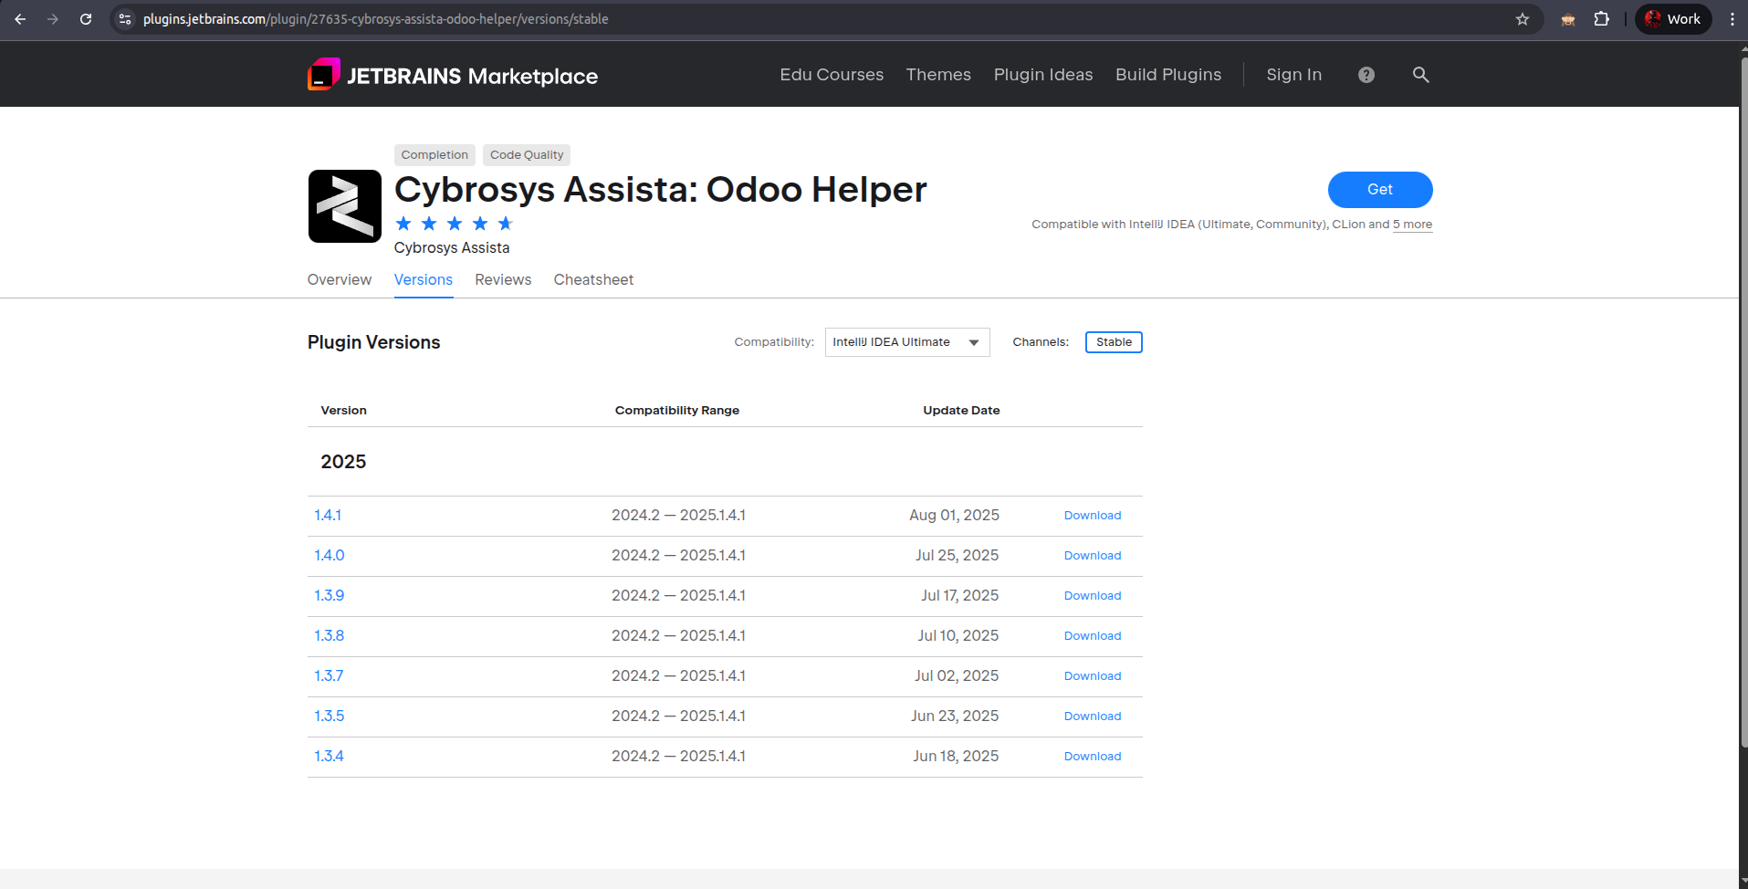
Task: Click the Compatibility Range column header
Action: [x=677, y=411]
